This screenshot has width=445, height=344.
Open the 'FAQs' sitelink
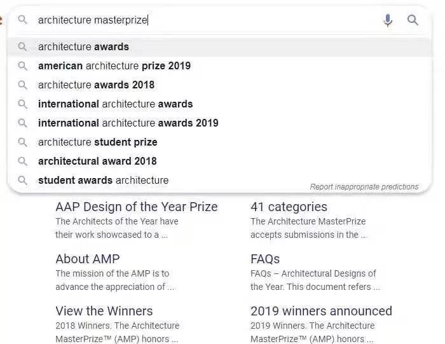tap(265, 259)
